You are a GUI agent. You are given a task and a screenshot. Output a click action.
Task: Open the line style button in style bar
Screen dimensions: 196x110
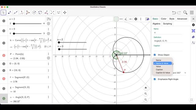(x=121, y=19)
